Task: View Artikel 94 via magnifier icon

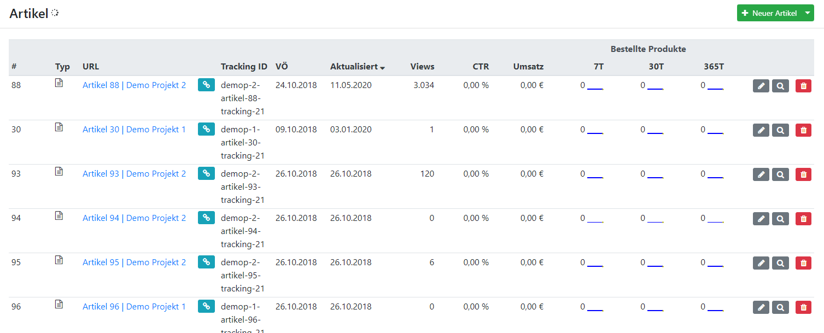Action: [780, 219]
